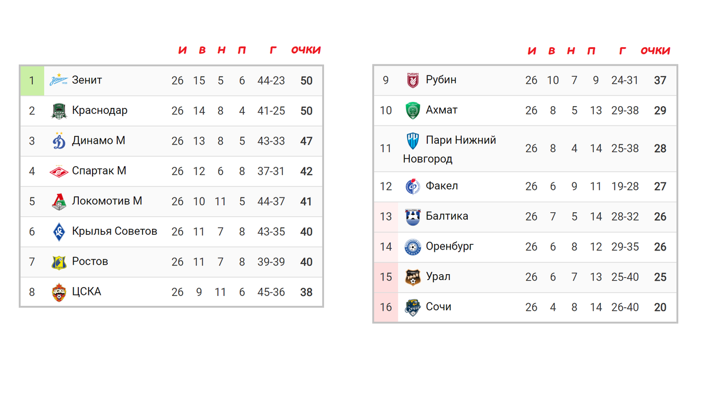This screenshot has height=398, width=707.
Task: Click the Krasnodar club crest
Action: (59, 111)
